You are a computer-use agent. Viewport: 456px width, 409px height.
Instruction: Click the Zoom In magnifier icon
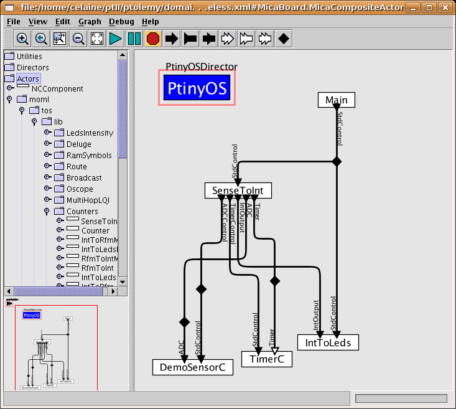[22, 39]
